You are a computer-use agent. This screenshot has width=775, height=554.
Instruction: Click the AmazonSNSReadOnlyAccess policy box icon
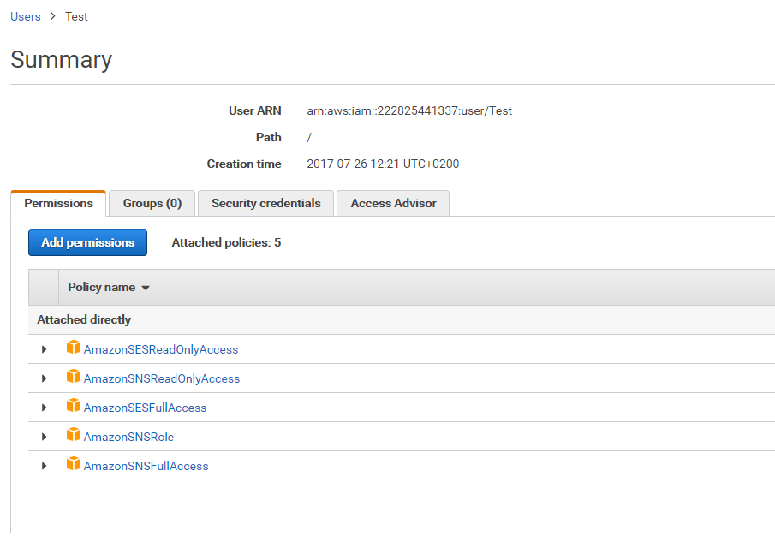(x=74, y=377)
